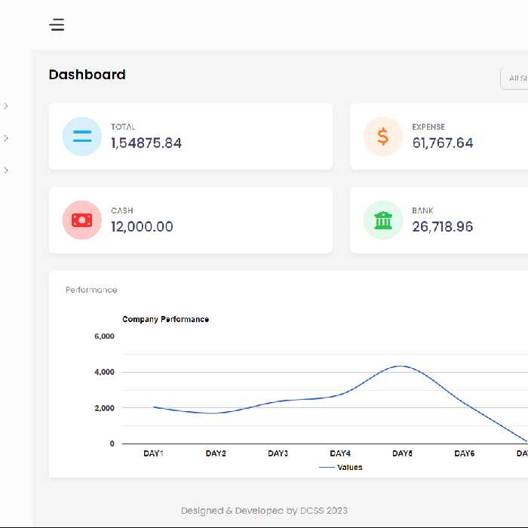Click the blue equals icon for Total
The height and width of the screenshot is (528, 528).
click(x=82, y=137)
